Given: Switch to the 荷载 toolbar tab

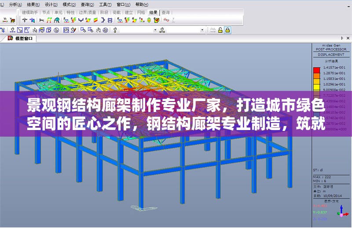Looking at the screenshot, I should point(117,12).
